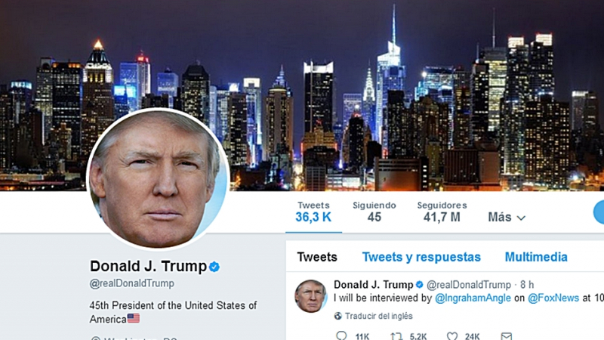Click the envelope direct message icon
Viewport: 604px width, 340px height.
506,336
